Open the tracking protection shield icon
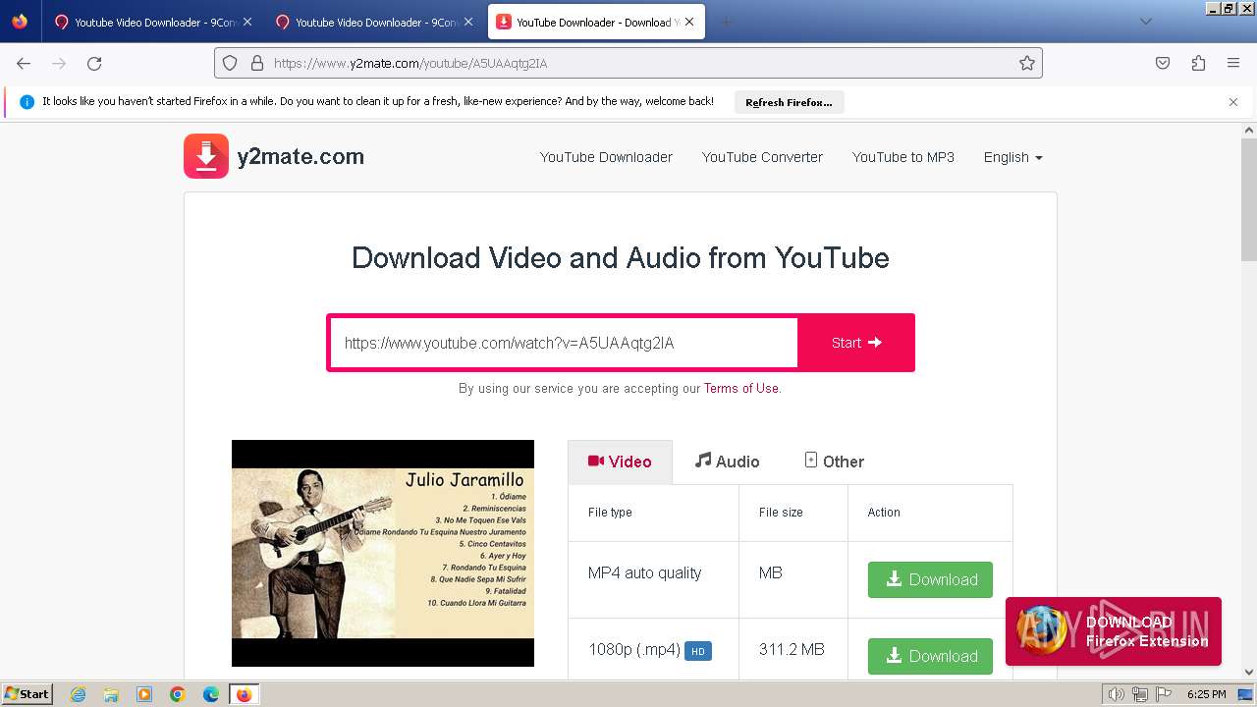 pos(230,63)
